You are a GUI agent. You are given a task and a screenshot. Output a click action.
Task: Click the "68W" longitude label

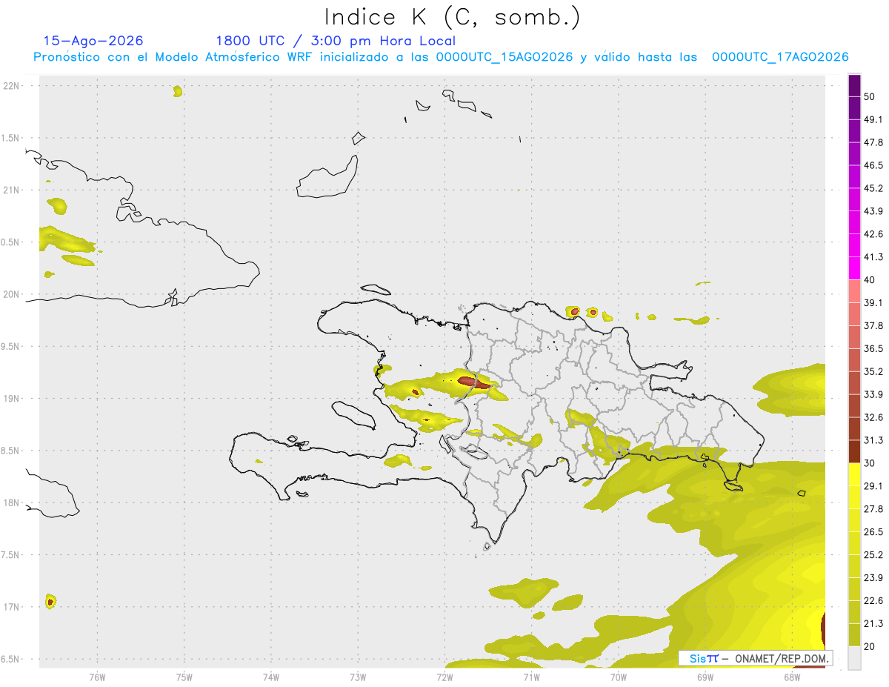click(x=792, y=677)
